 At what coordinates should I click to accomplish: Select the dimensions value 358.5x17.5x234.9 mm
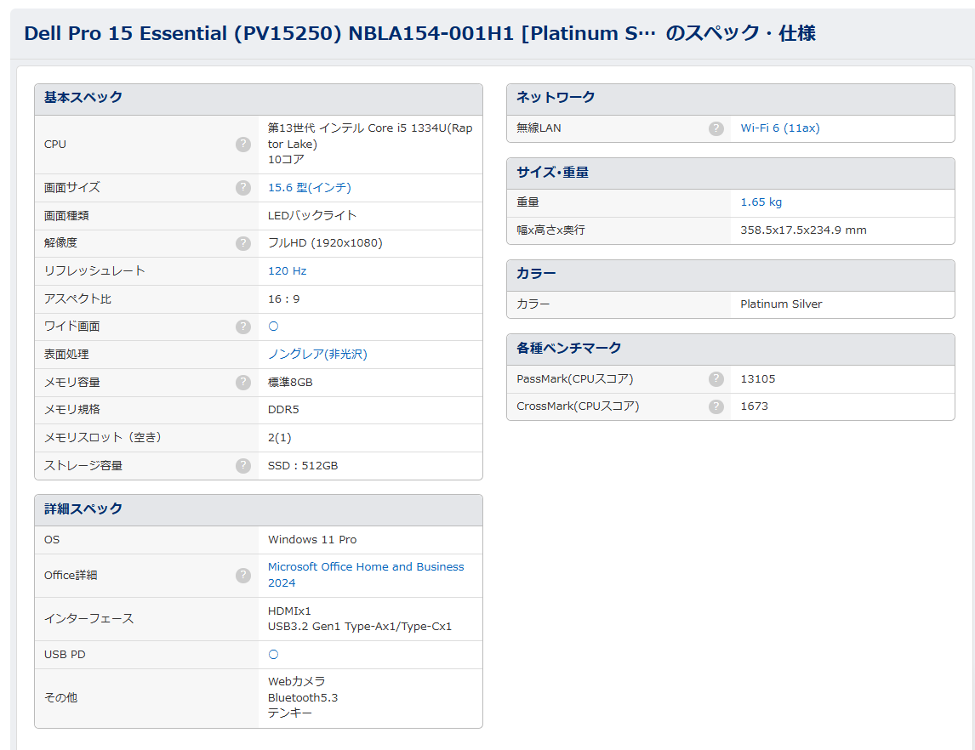803,230
